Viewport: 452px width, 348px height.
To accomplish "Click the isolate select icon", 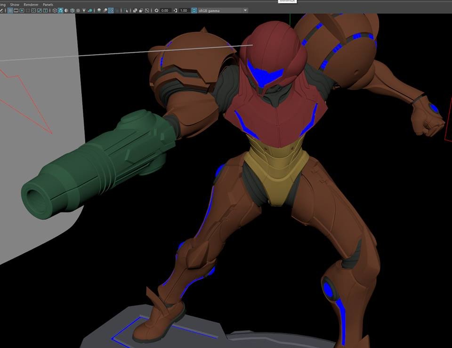I will [x=126, y=10].
